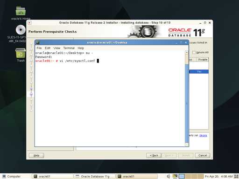Click the Perform Prerequisite Checks heading
This screenshot has width=239, height=179.
pos(52,32)
